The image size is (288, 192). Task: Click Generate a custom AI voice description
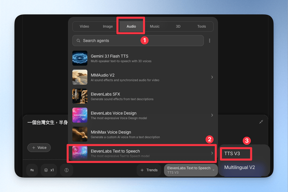tap(125, 137)
